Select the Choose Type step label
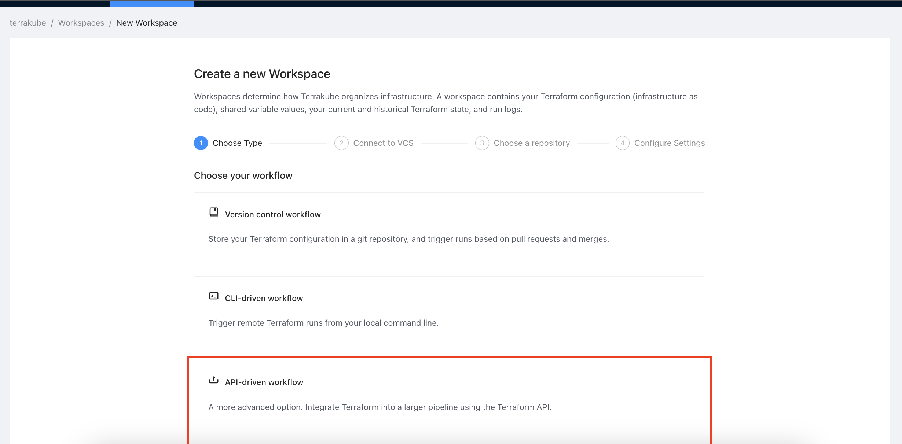The image size is (902, 444). tap(237, 143)
